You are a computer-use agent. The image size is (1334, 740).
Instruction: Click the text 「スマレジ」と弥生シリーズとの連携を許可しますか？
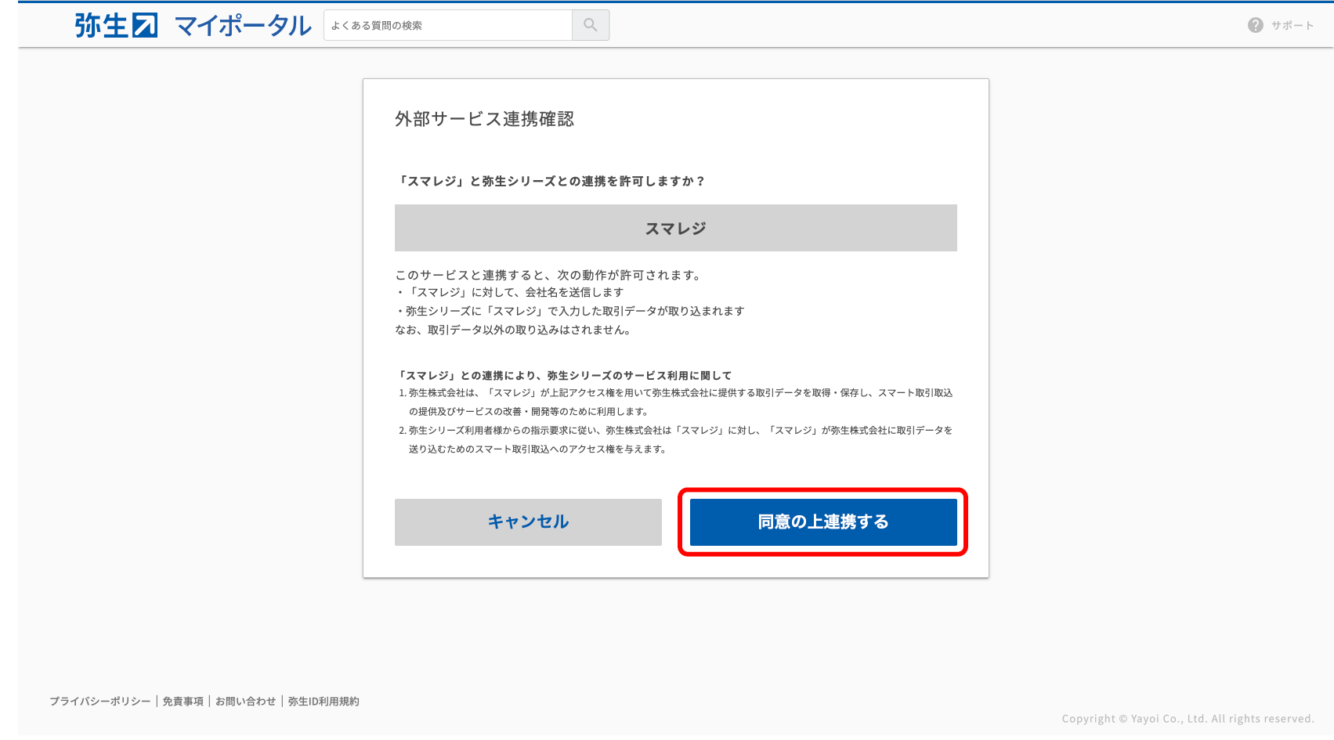tap(551, 181)
